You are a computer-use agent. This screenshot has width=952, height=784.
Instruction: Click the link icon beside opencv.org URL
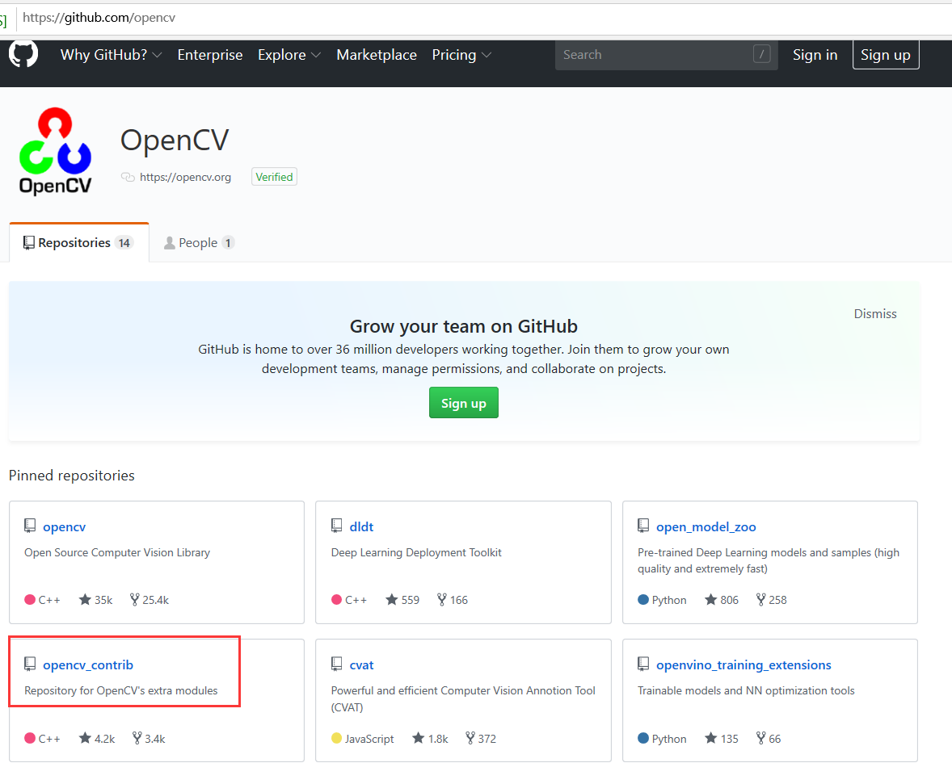(128, 177)
